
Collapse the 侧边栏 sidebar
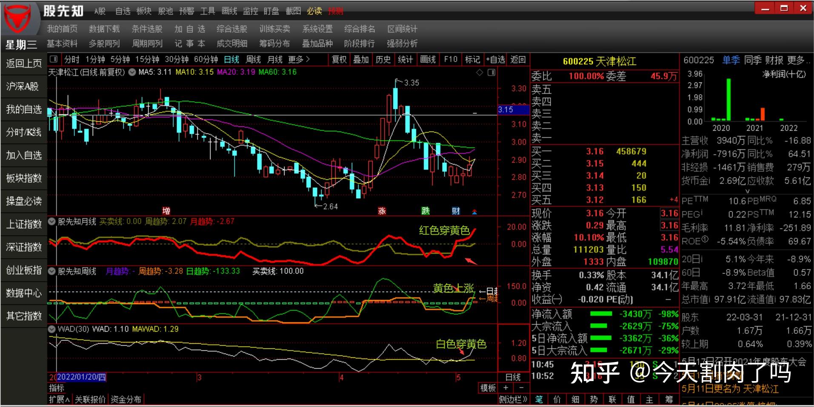(513, 399)
